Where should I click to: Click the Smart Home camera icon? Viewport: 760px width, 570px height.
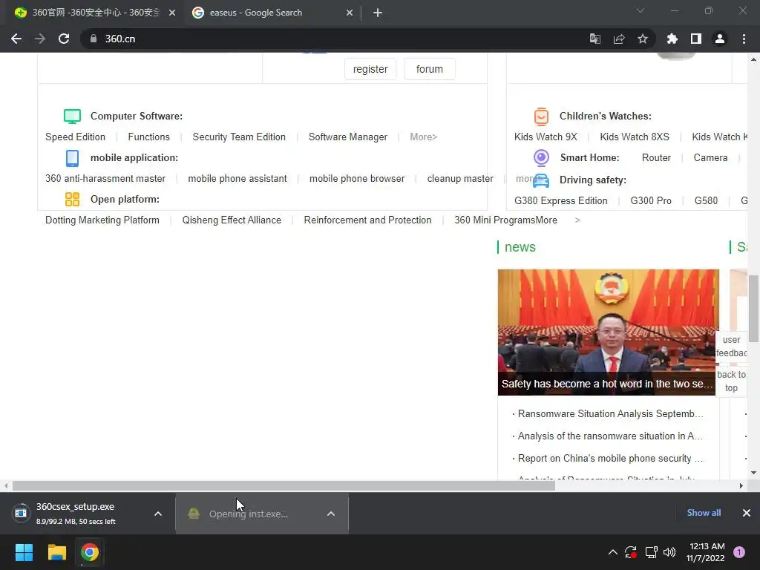[541, 157]
